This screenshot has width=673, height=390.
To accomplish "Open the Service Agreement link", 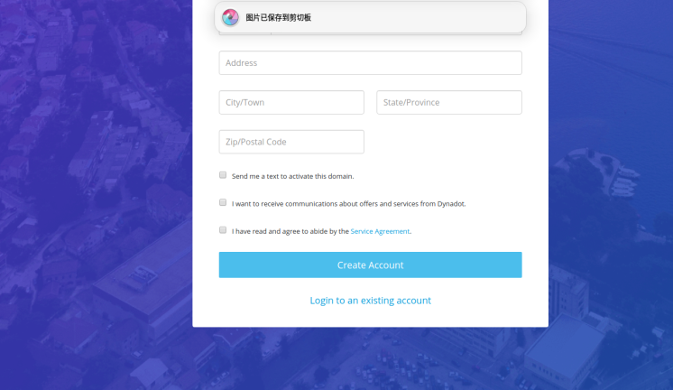I will coord(380,231).
